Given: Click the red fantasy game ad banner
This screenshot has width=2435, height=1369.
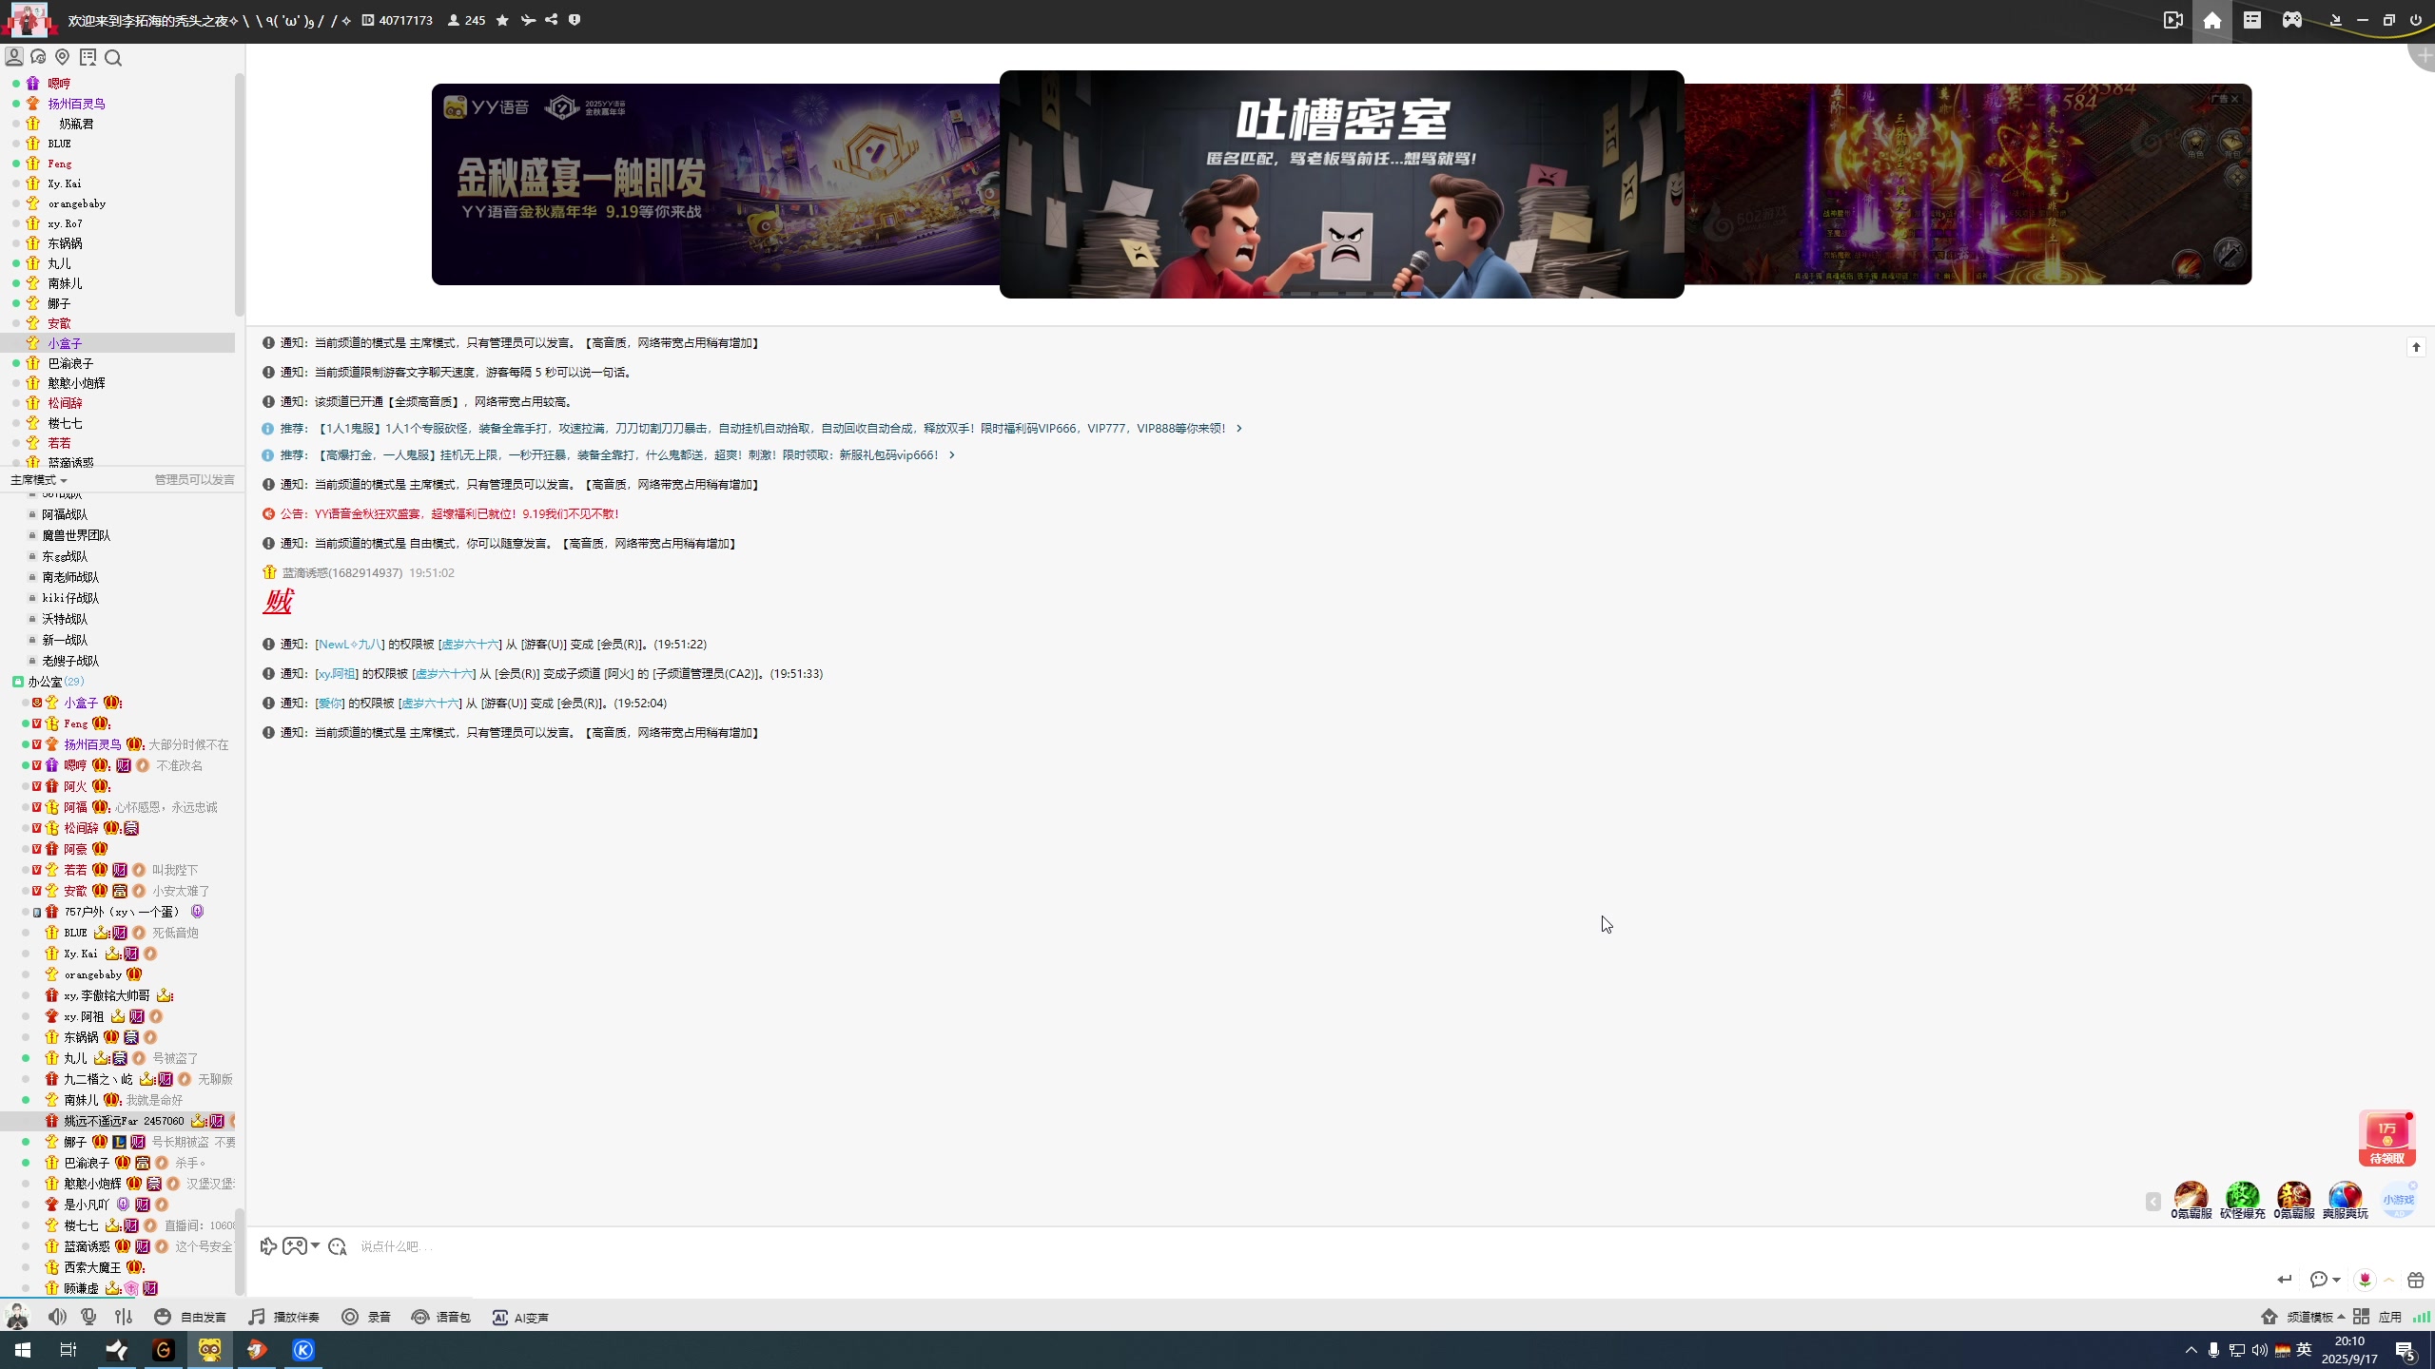Looking at the screenshot, I should [1967, 183].
